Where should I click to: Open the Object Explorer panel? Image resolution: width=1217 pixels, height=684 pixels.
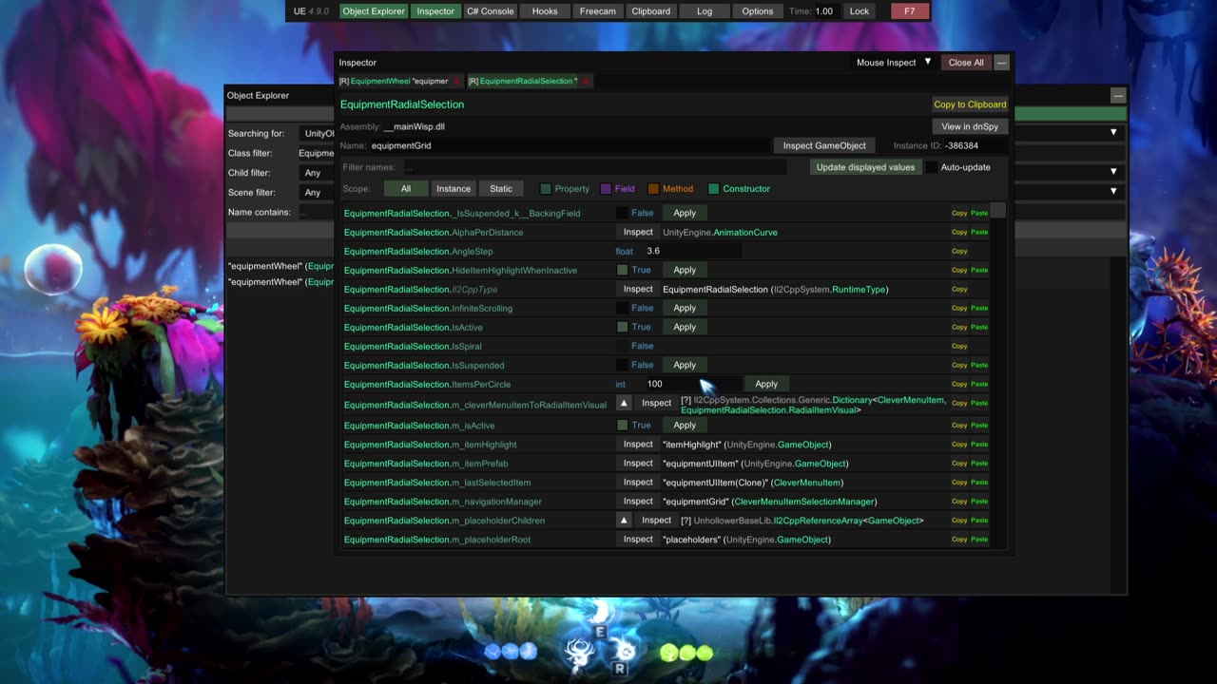tap(374, 11)
